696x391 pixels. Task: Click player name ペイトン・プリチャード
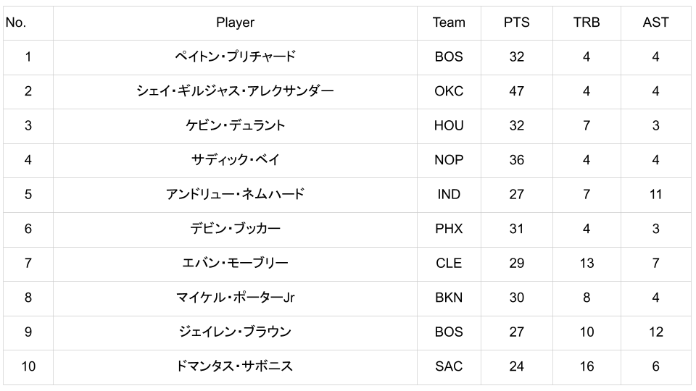(235, 56)
